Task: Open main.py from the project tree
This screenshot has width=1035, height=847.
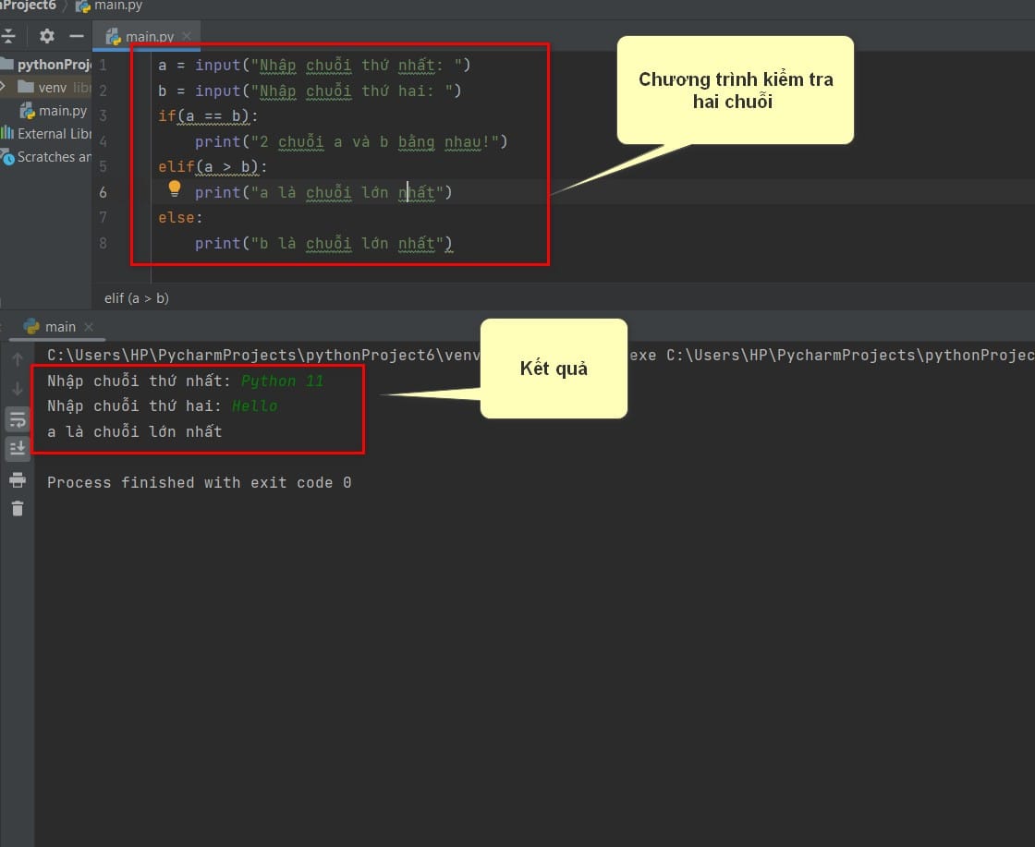Action: click(x=61, y=111)
